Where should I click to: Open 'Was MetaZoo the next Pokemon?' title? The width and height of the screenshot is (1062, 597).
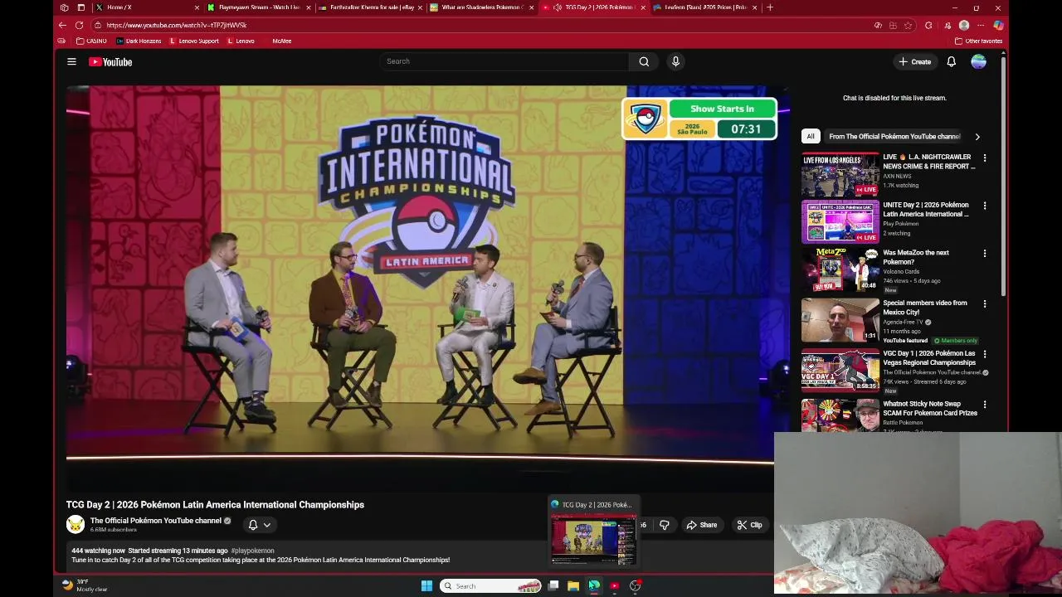coord(916,257)
